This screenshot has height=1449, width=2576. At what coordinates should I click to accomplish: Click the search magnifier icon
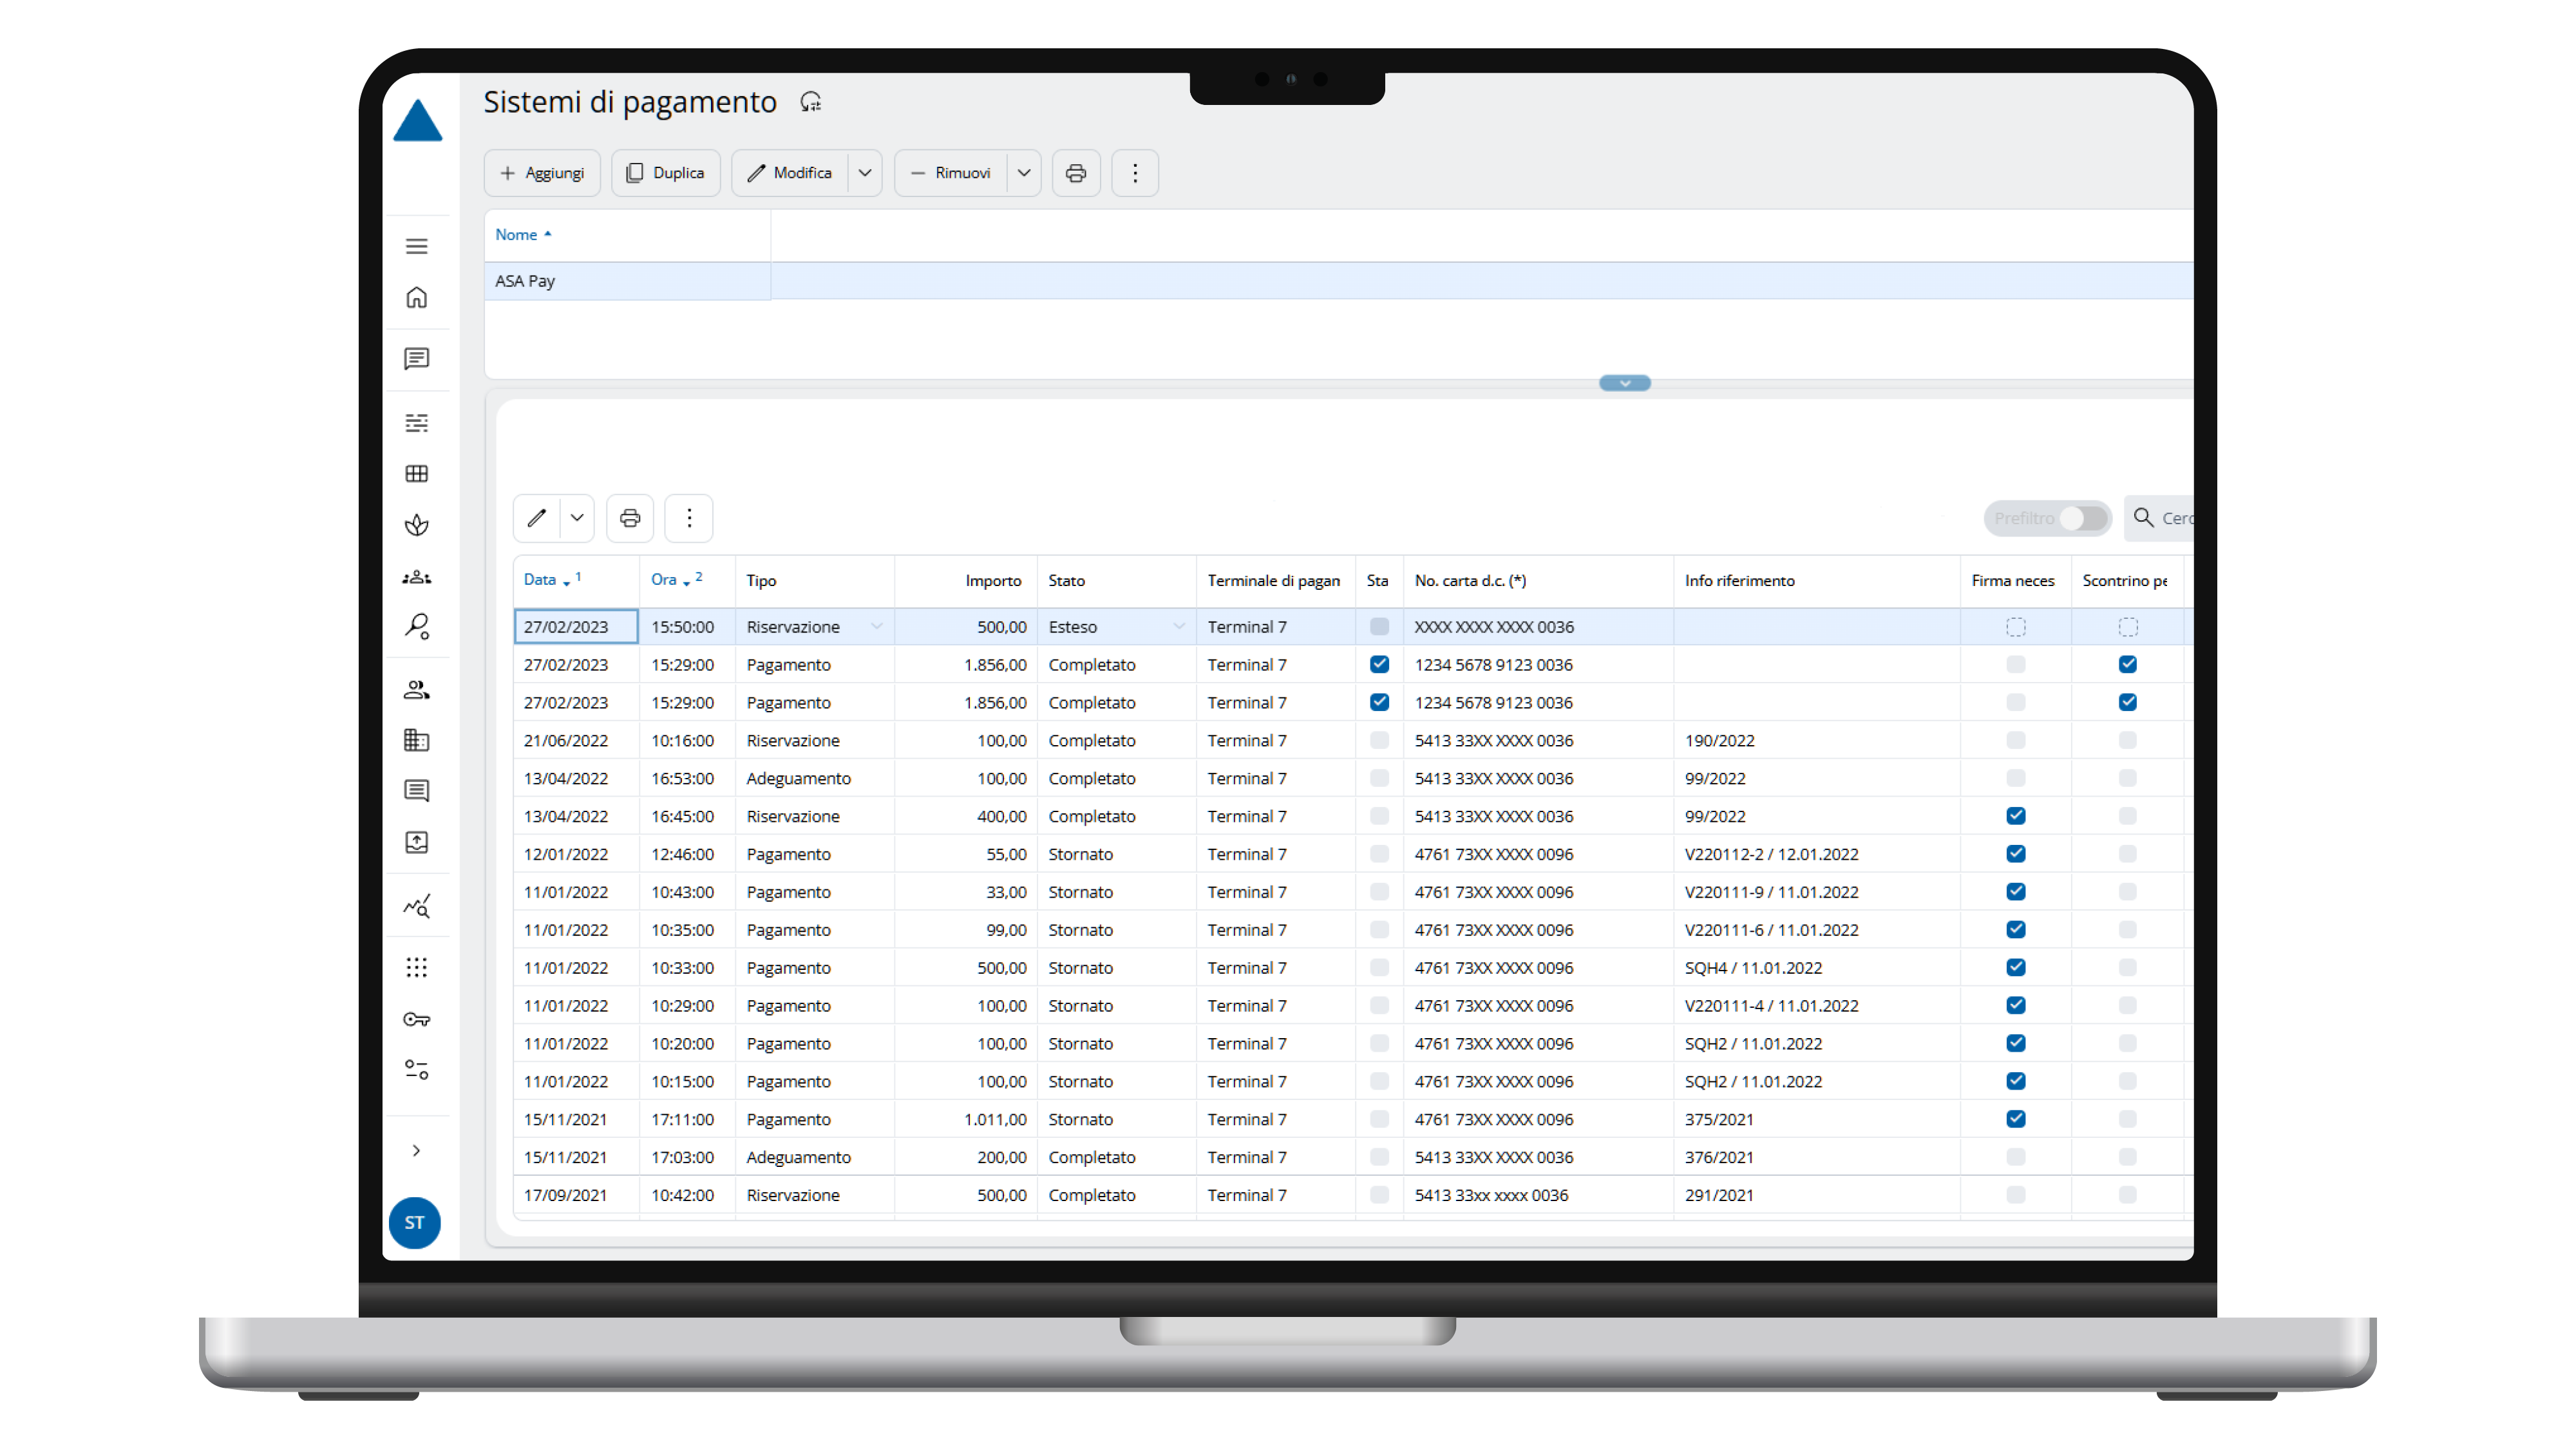pyautogui.click(x=2143, y=517)
